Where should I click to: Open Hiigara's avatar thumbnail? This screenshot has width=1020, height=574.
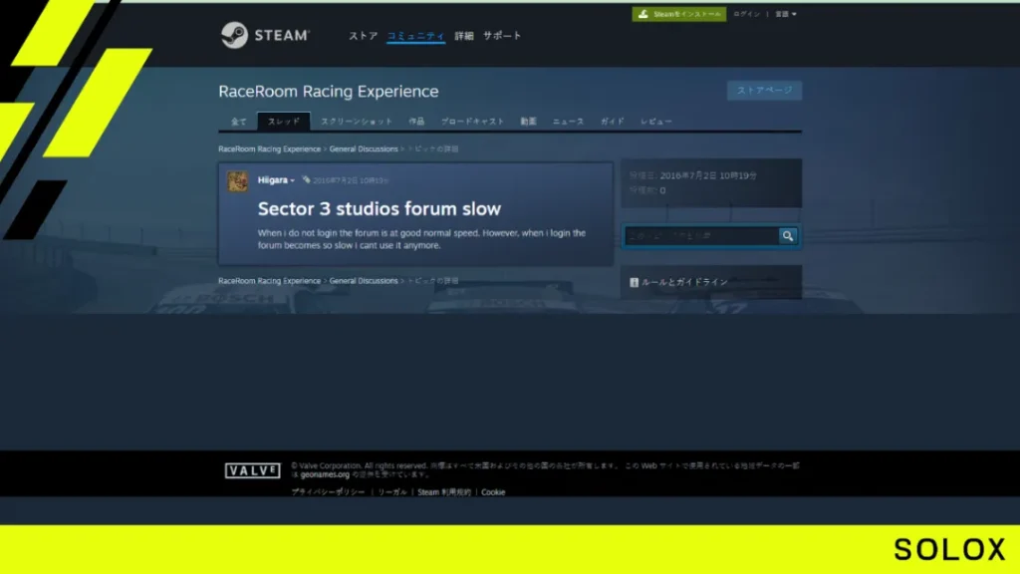[x=237, y=181]
